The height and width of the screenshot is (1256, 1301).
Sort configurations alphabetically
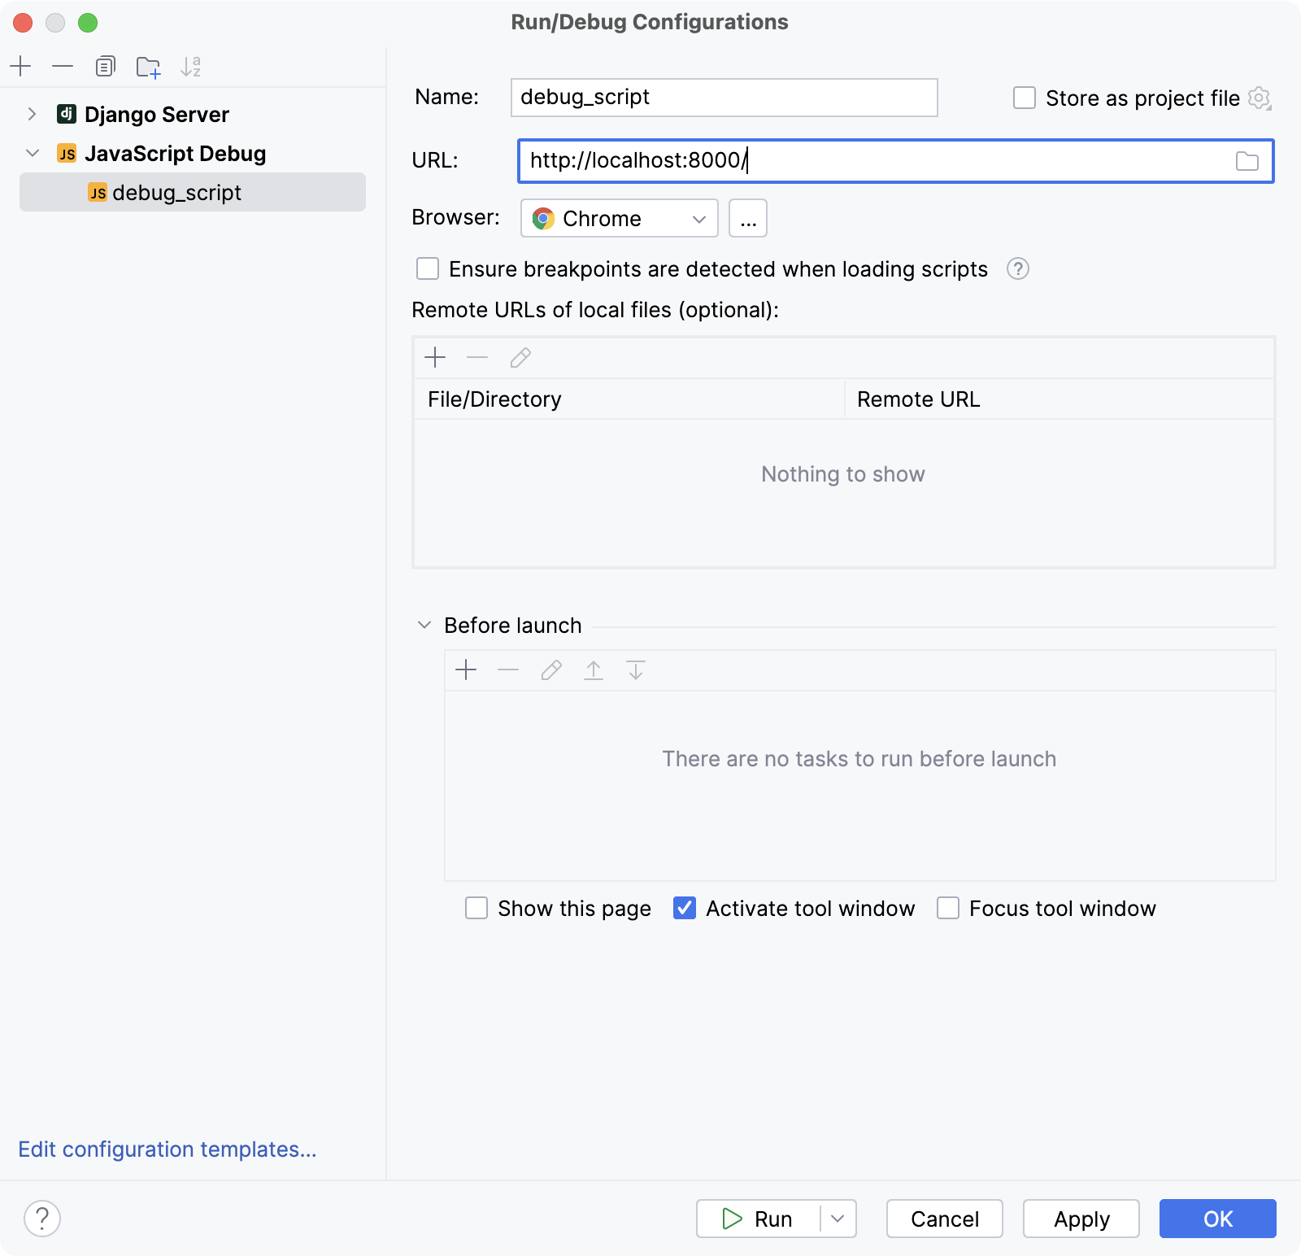192,66
